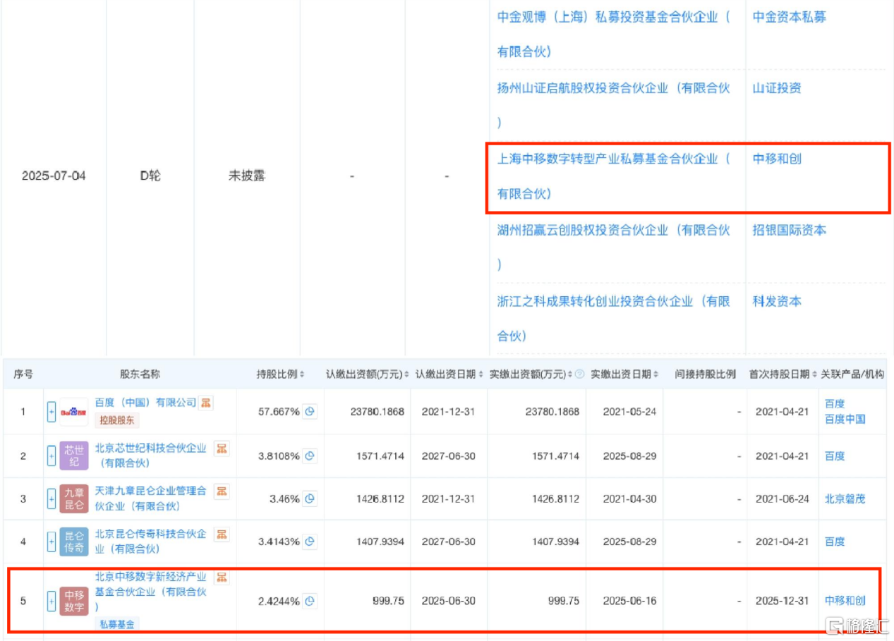Click the 芯世纪 purple logo badge

coord(73,456)
